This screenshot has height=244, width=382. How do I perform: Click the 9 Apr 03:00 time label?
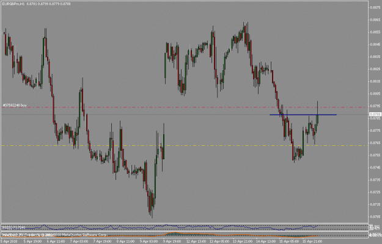tap(149, 242)
